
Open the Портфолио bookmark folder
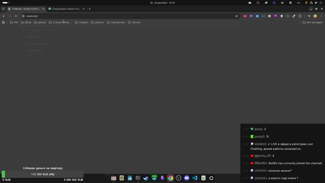(116, 22)
